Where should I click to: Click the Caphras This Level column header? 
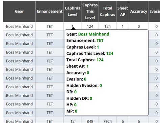(90, 11)
